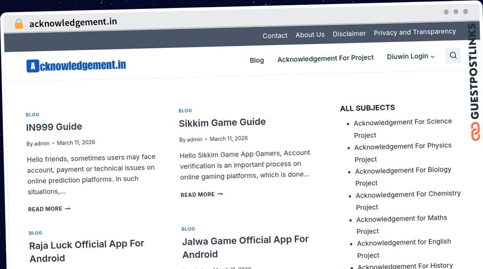
Task: Open the search magnifier icon
Action: tap(453, 55)
